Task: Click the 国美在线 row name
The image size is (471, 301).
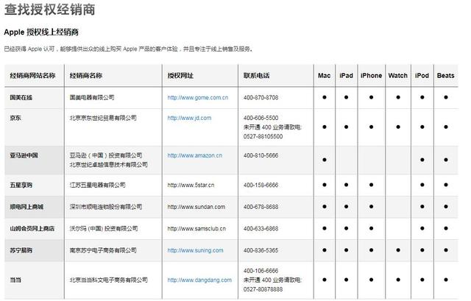Action: coord(21,98)
